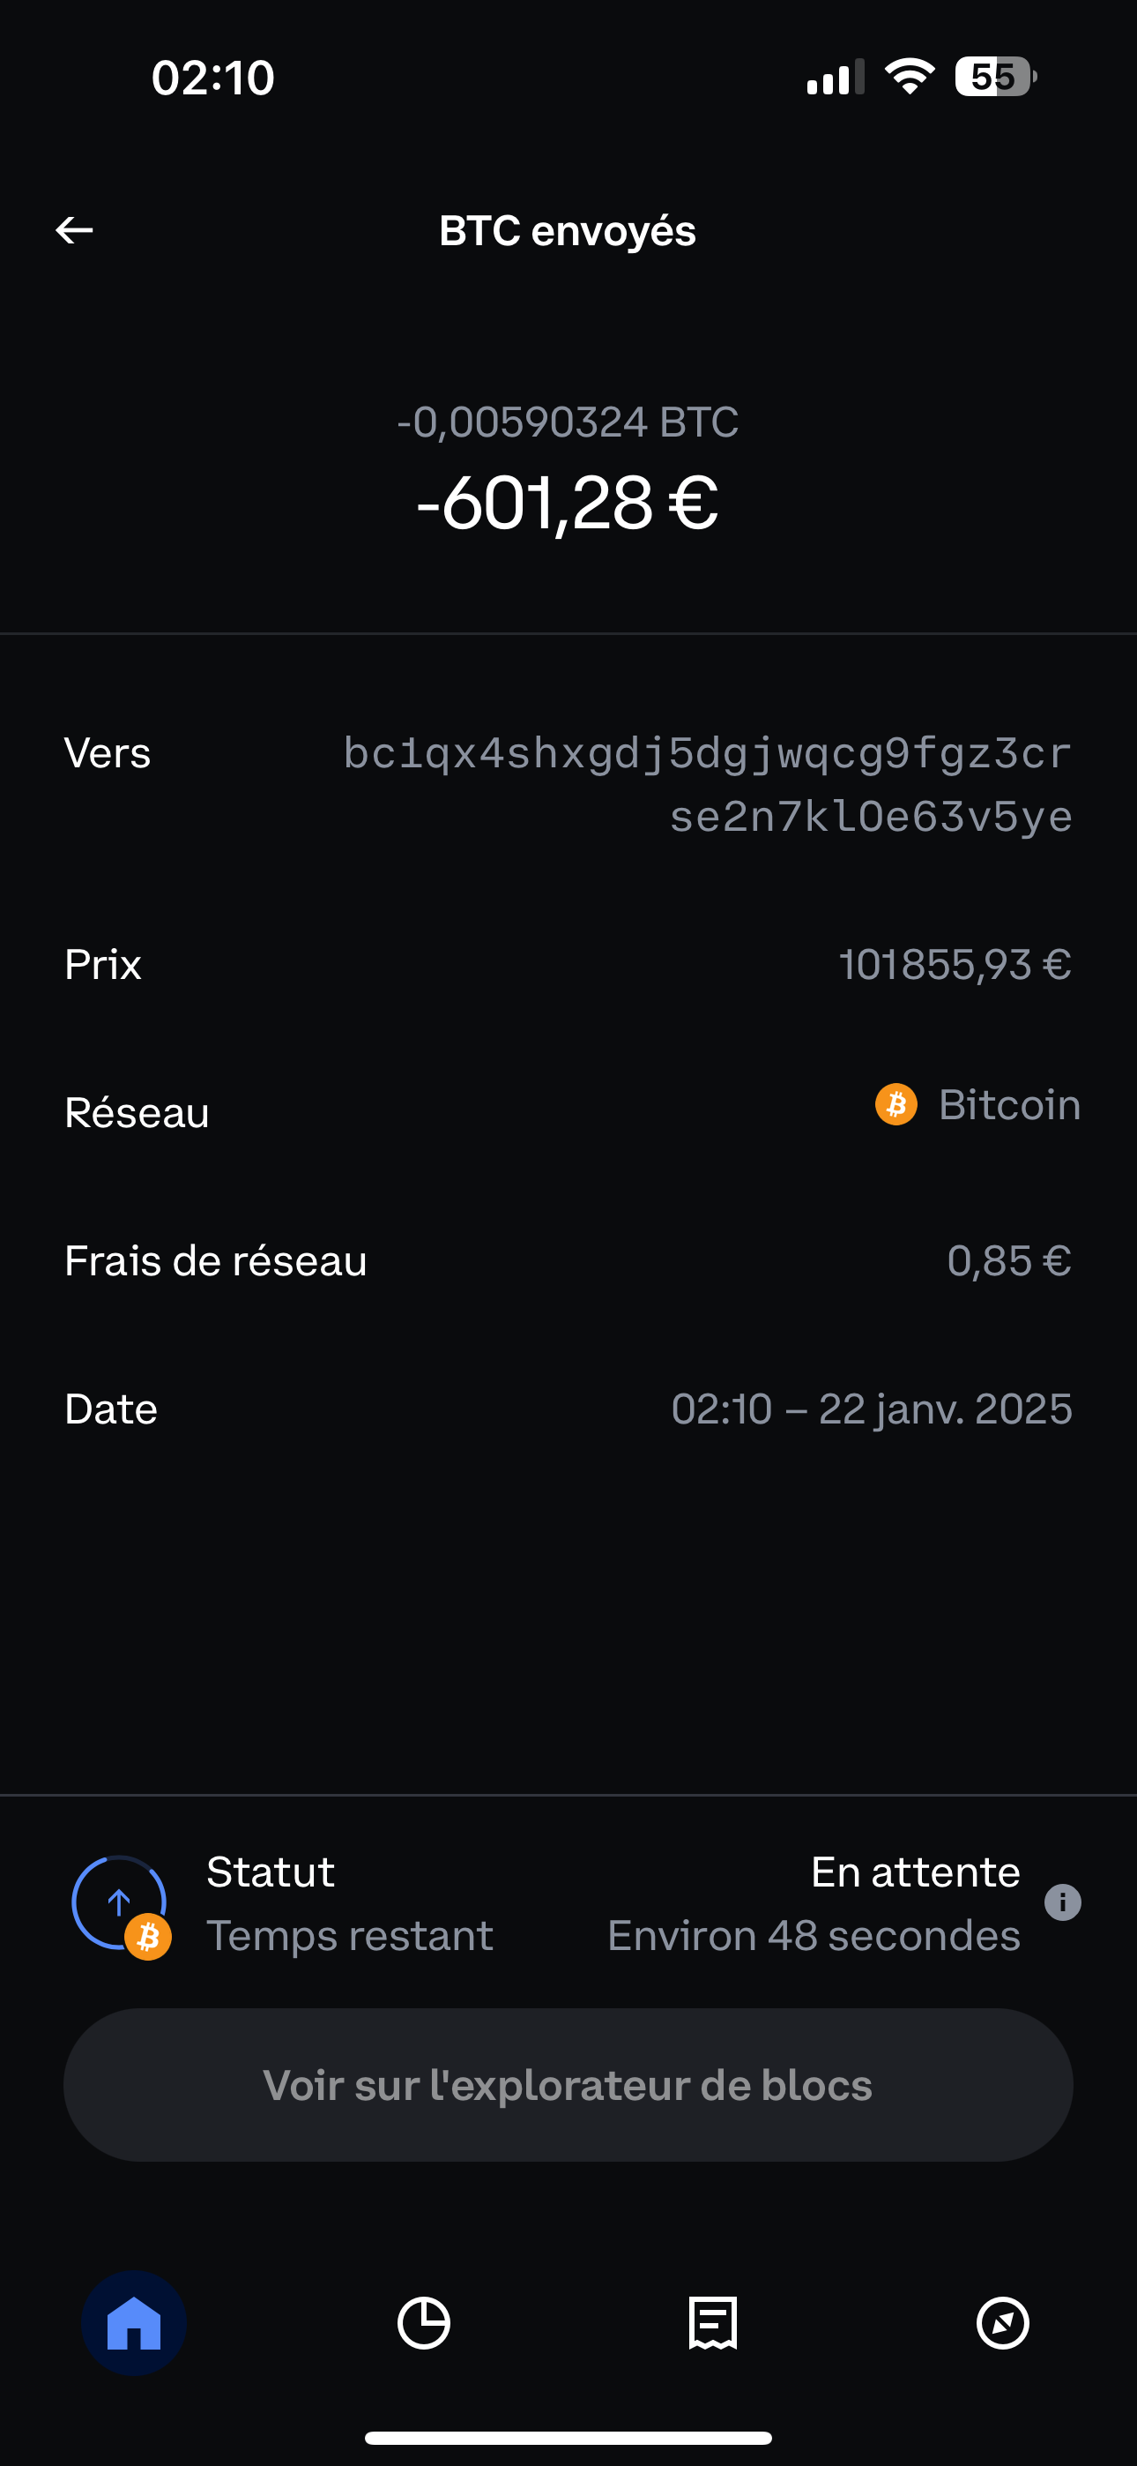Image resolution: width=1137 pixels, height=2466 pixels.
Task: Tap the home indicator bar
Action: pyautogui.click(x=568, y=2437)
